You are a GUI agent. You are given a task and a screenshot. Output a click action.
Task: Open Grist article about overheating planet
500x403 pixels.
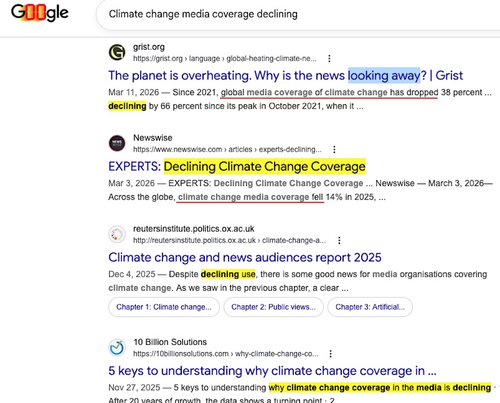click(x=285, y=76)
